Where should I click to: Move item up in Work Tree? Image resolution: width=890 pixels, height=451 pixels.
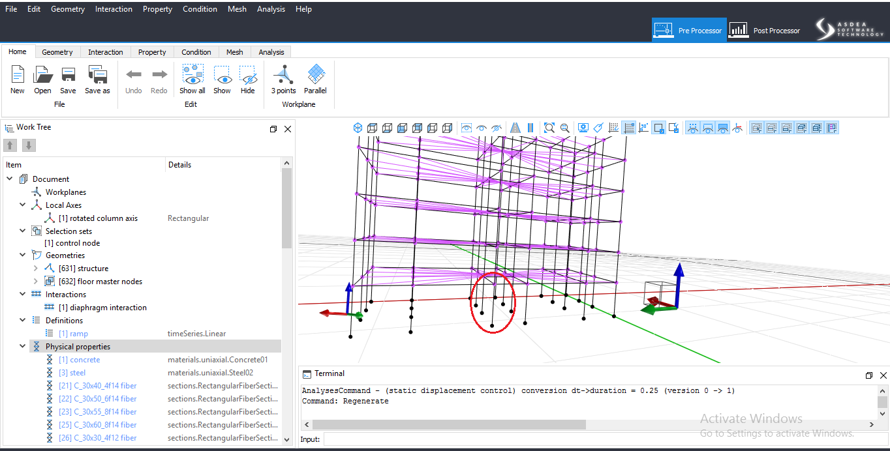[10, 145]
